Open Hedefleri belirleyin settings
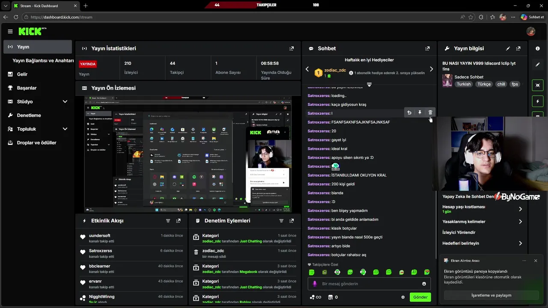 [482, 243]
